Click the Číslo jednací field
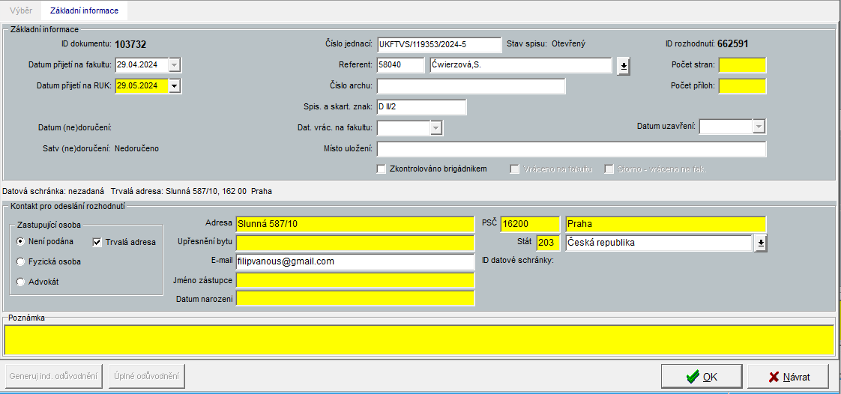This screenshot has width=841, height=394. (x=438, y=45)
